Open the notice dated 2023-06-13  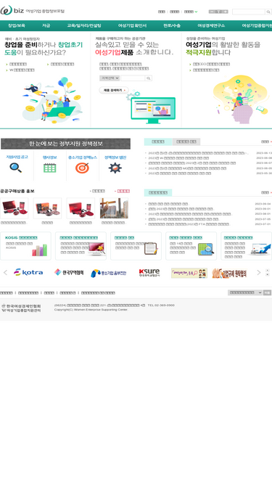[x=199, y=153]
